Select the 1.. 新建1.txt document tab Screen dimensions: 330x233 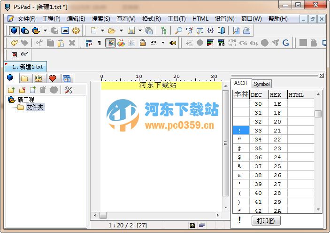click(25, 67)
